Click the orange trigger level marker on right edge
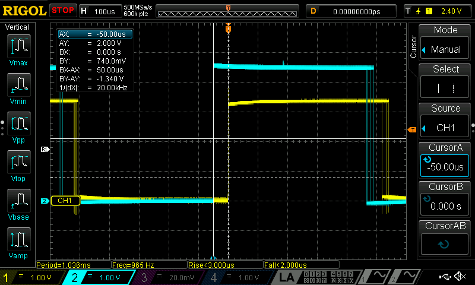The image size is (475, 285). click(x=412, y=130)
